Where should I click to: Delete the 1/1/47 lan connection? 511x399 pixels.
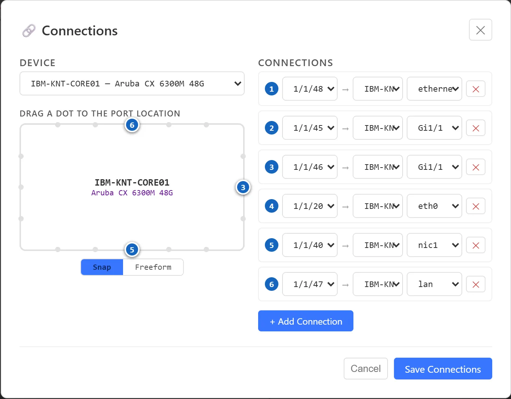click(x=475, y=284)
